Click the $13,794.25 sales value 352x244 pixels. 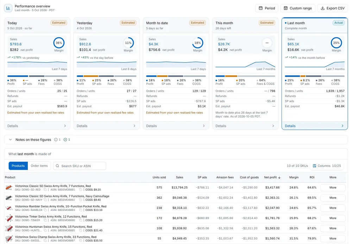(180, 187)
